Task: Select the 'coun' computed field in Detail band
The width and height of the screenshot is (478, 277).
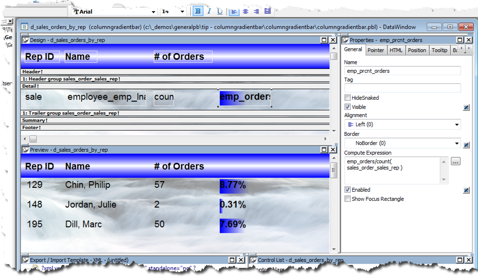Action: [164, 98]
